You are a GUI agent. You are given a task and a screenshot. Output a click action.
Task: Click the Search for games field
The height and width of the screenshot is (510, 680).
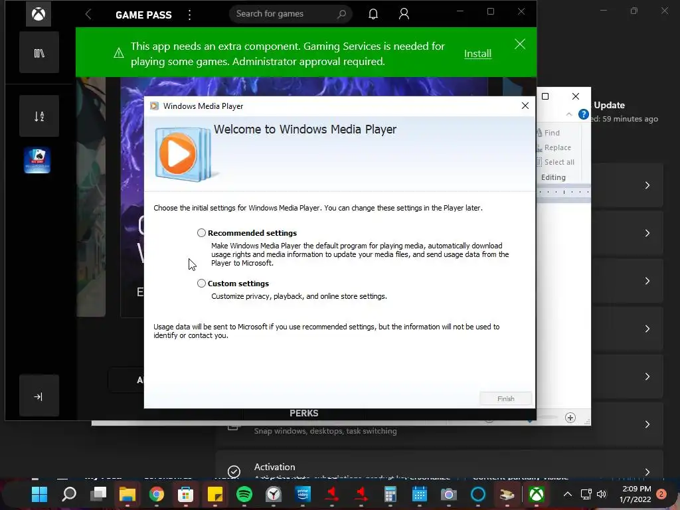coord(291,14)
